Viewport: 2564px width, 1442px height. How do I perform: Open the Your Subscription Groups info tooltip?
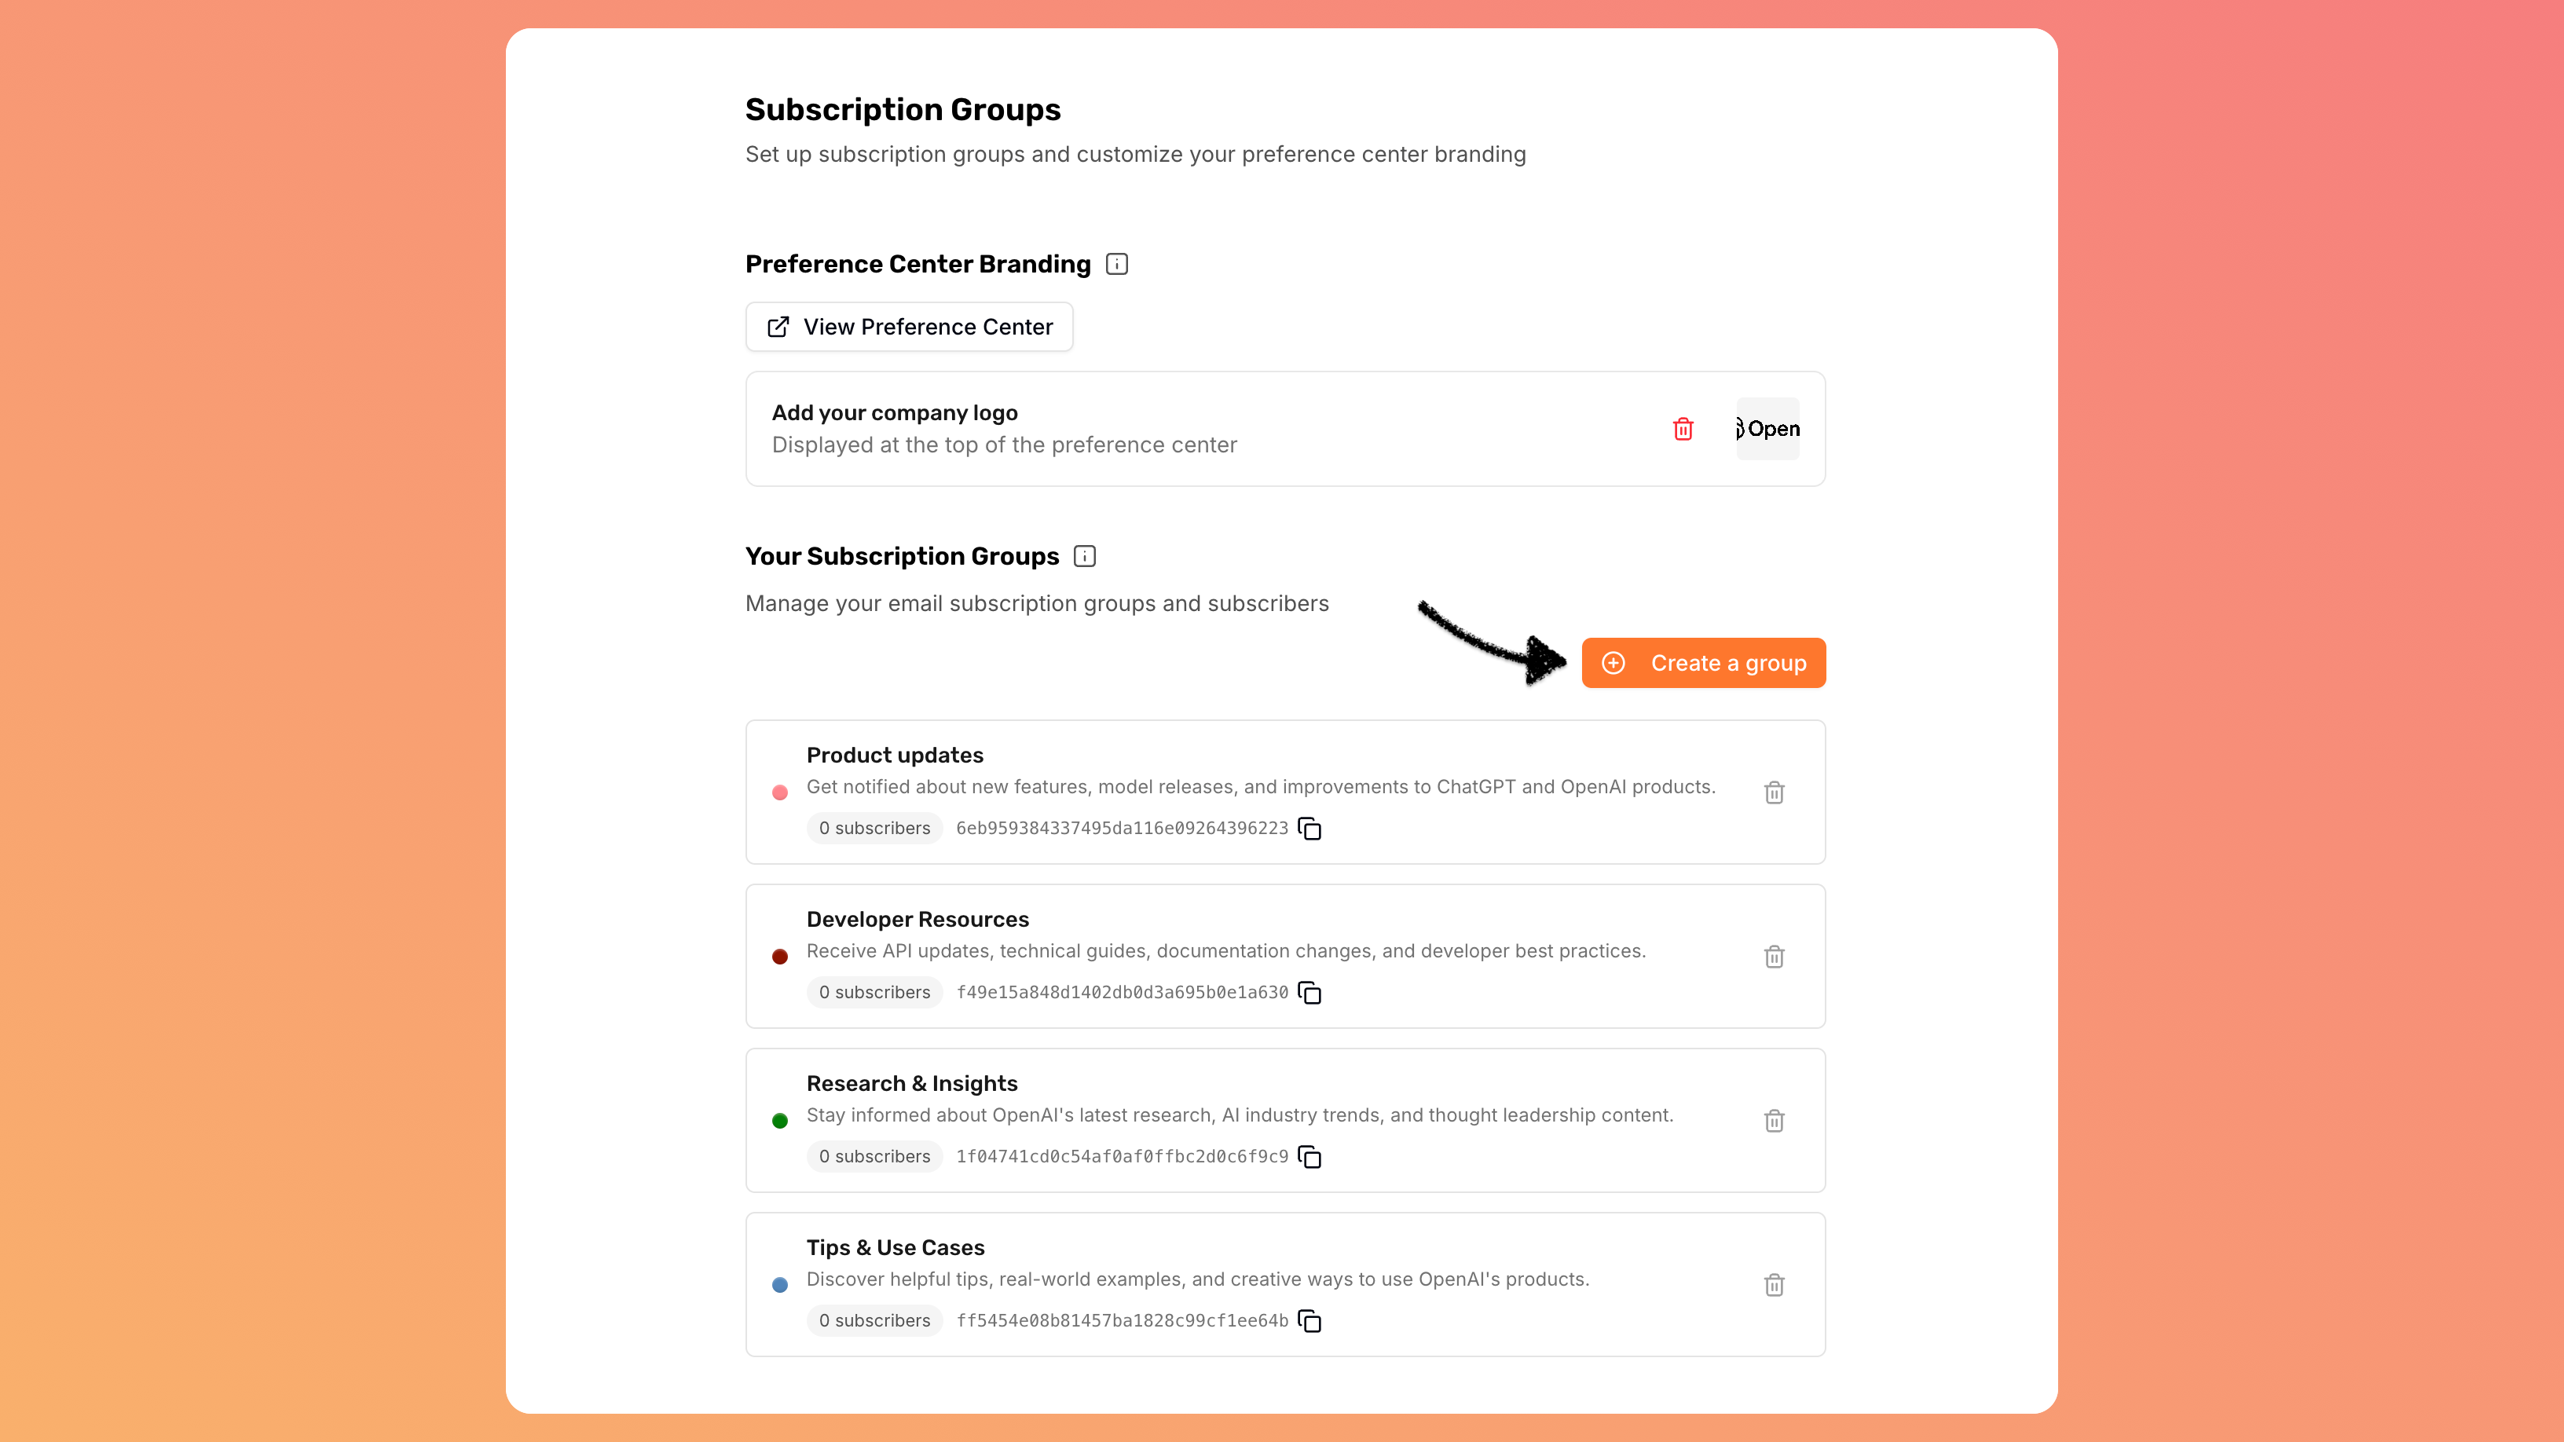pyautogui.click(x=1084, y=556)
